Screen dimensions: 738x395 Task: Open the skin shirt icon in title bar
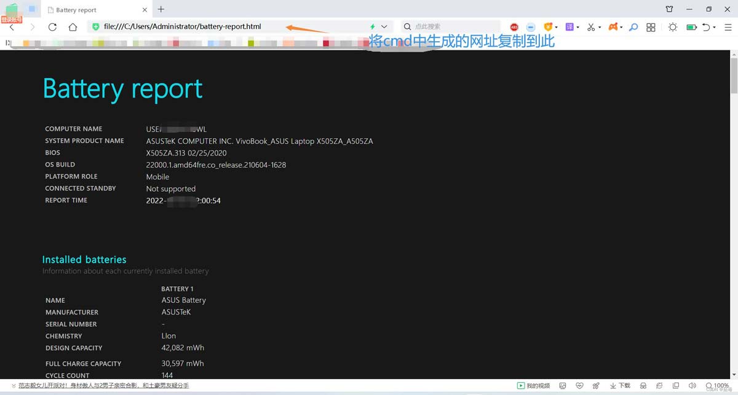tap(670, 9)
